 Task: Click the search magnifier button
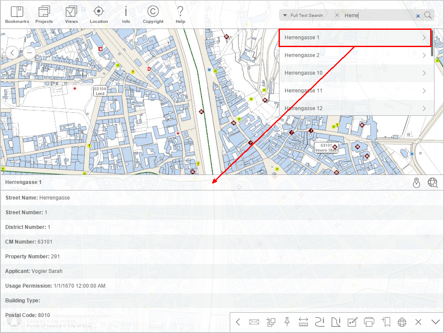click(428, 15)
